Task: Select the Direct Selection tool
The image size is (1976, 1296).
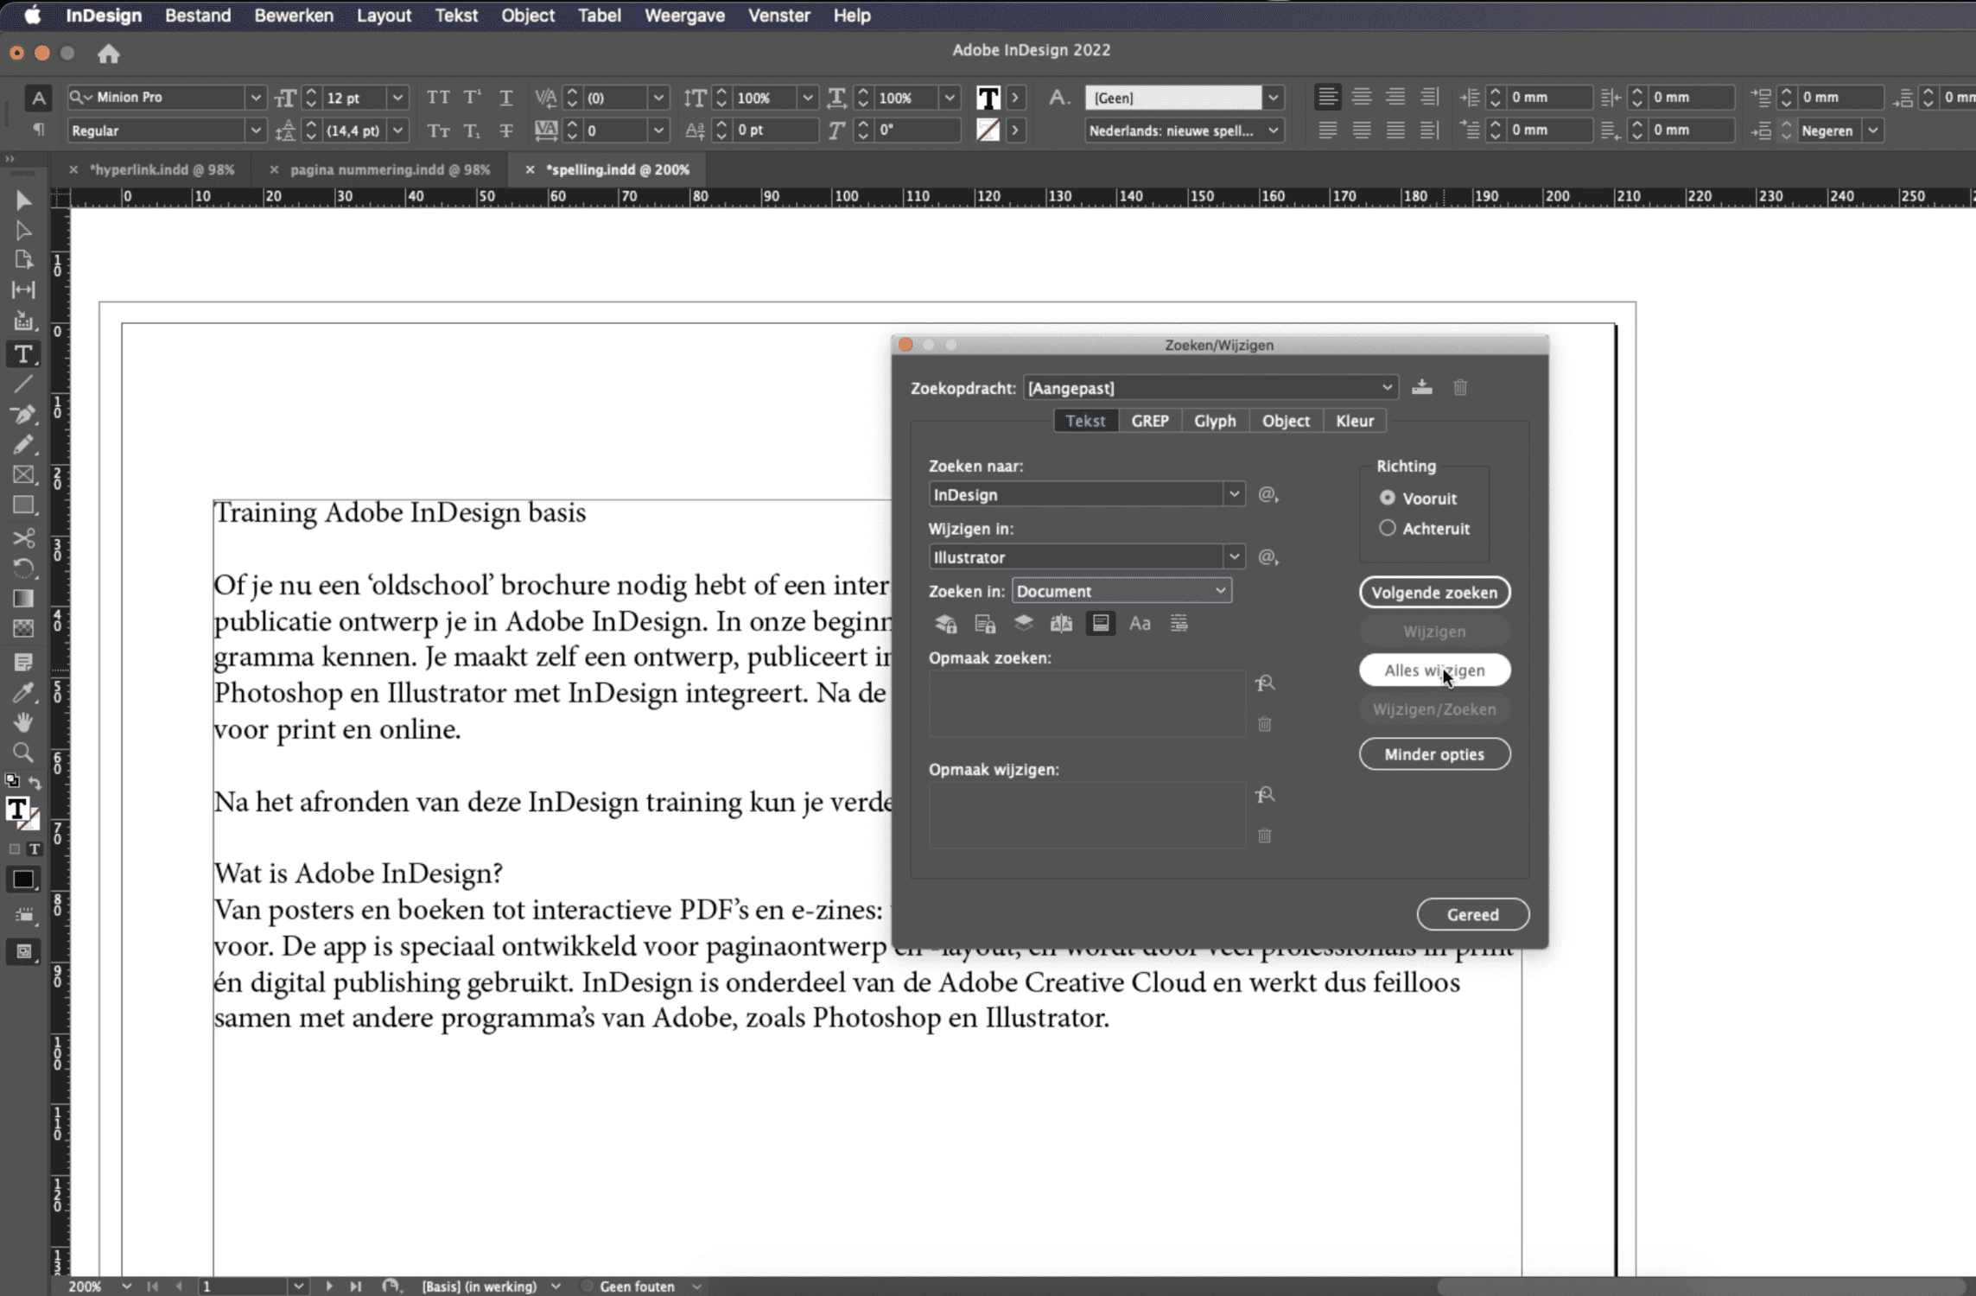Action: pyautogui.click(x=23, y=231)
